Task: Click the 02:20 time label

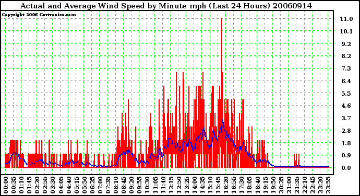Action: [x=38, y=185]
